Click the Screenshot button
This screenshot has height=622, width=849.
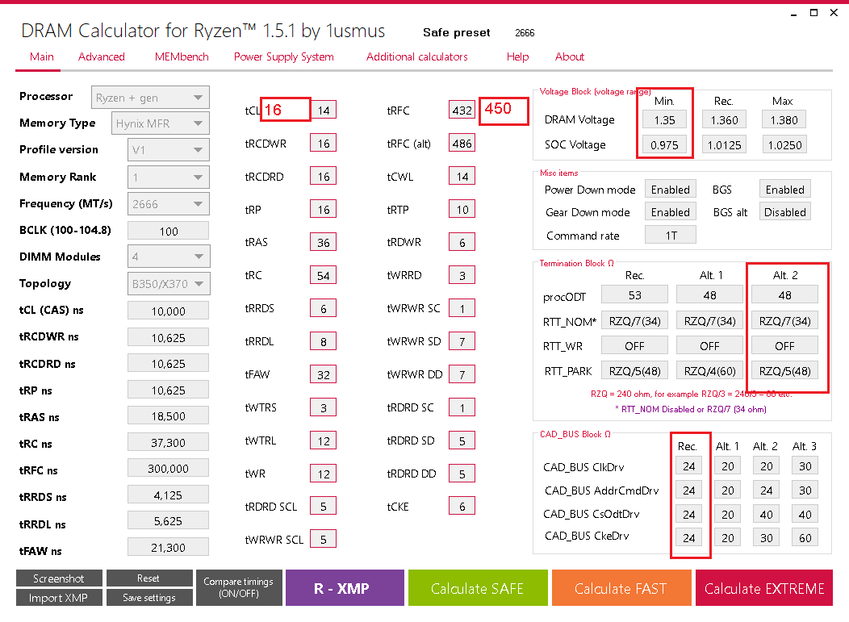[59, 578]
